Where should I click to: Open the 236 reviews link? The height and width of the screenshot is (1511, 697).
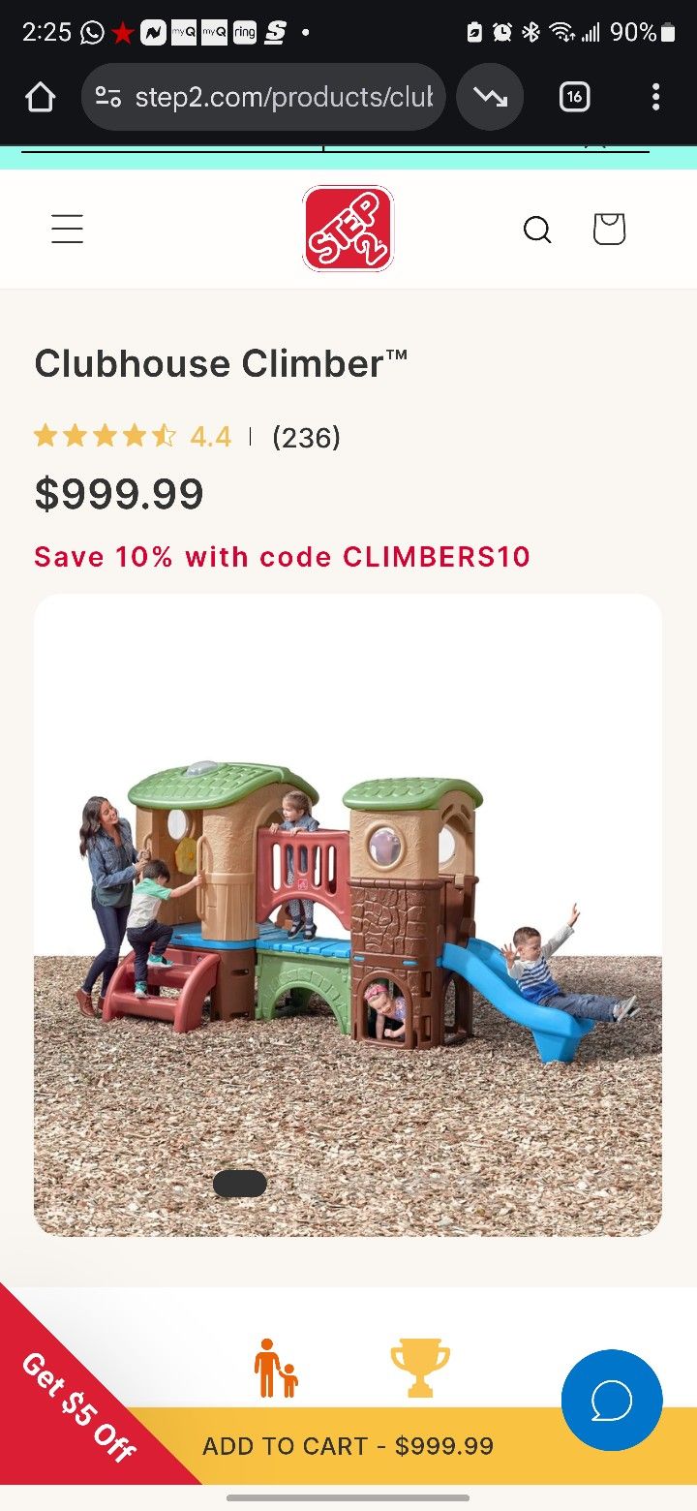tap(306, 438)
